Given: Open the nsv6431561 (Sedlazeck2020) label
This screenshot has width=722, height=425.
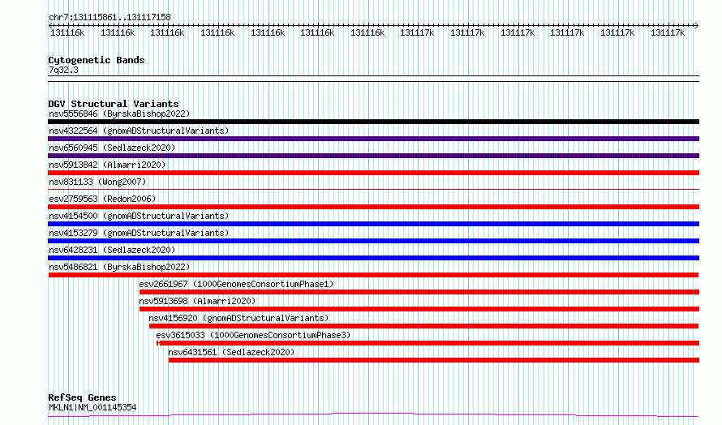Looking at the screenshot, I should click(x=231, y=352).
